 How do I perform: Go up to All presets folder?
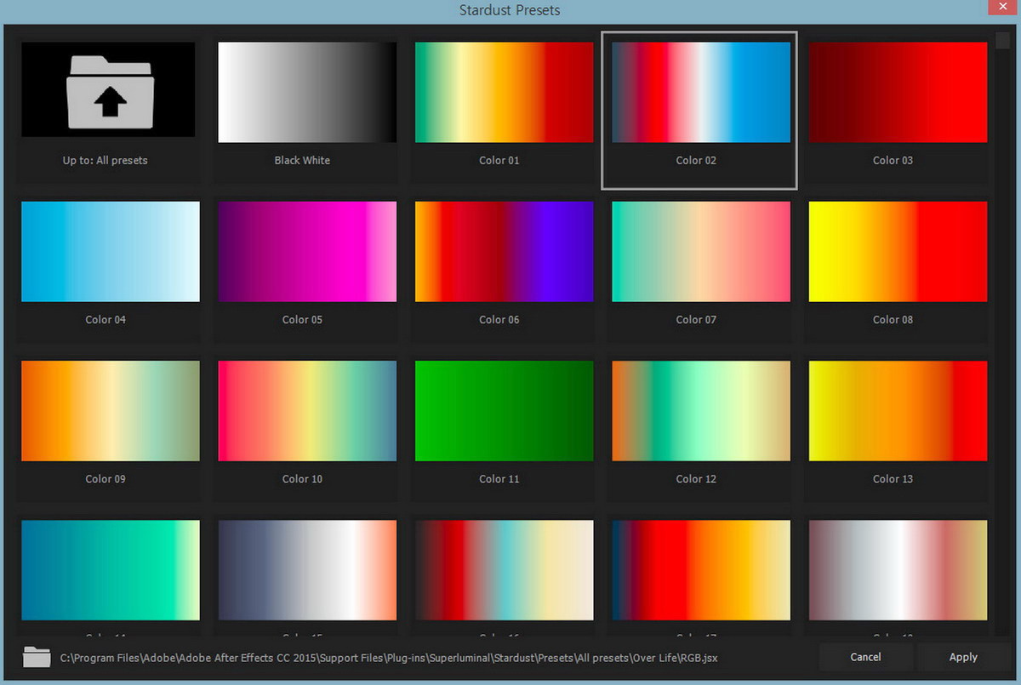coord(108,89)
